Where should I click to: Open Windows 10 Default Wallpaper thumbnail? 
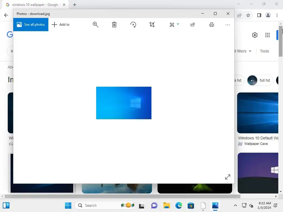(x=258, y=113)
